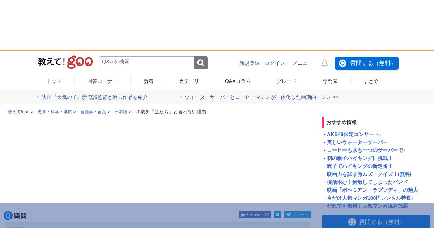Image resolution: width=434 pixels, height=228 pixels.
Task: Open the カテゴリ nav tab
Action: tap(189, 81)
